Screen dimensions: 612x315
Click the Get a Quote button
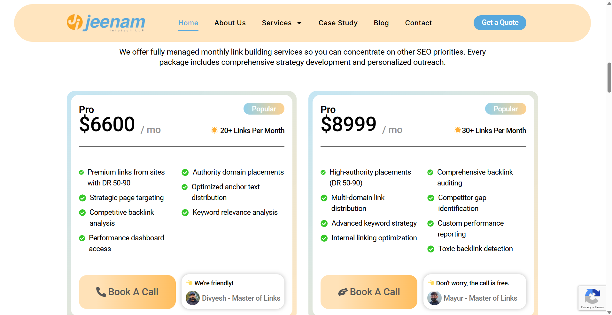tap(500, 23)
